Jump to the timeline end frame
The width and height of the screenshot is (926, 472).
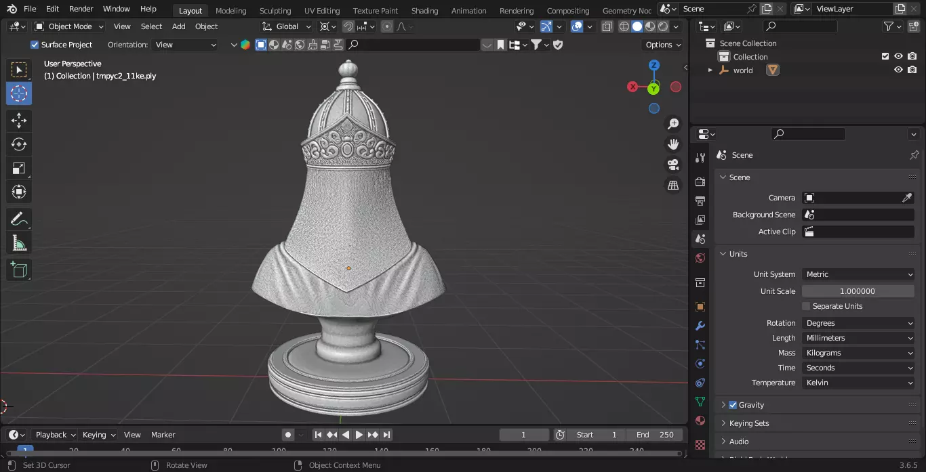(x=386, y=435)
